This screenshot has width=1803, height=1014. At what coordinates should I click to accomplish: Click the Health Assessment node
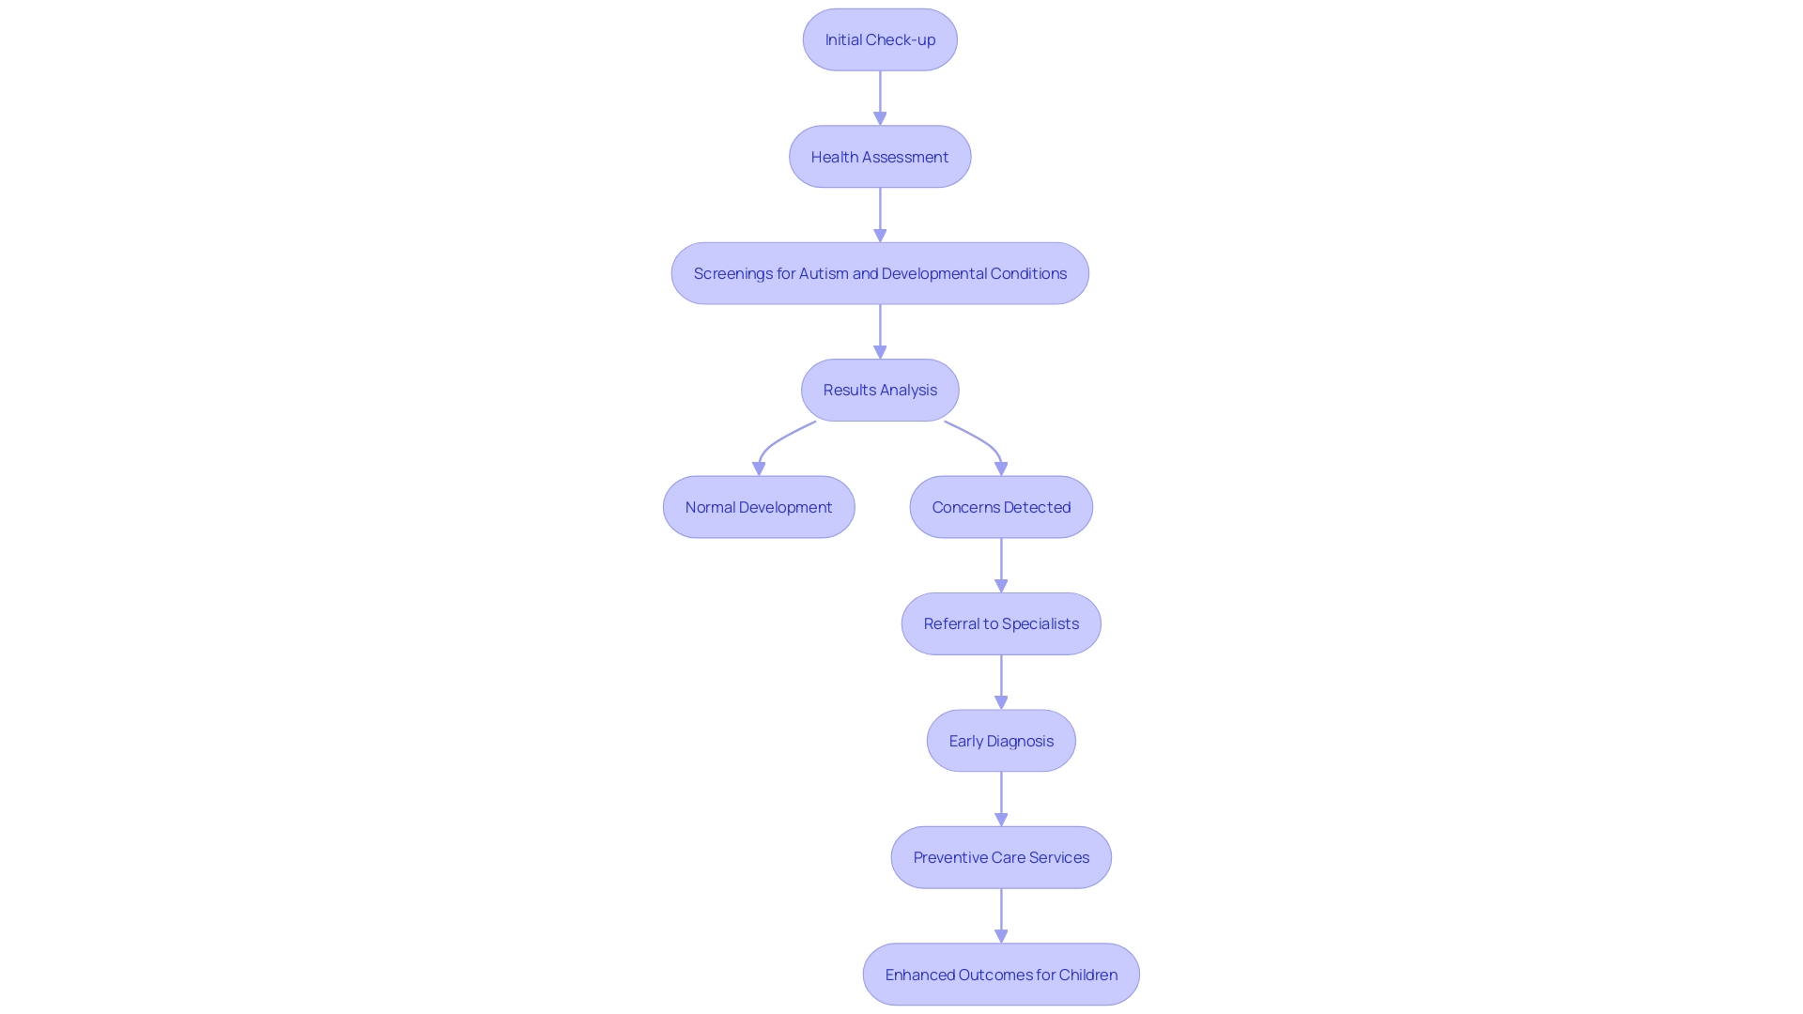[x=879, y=155]
